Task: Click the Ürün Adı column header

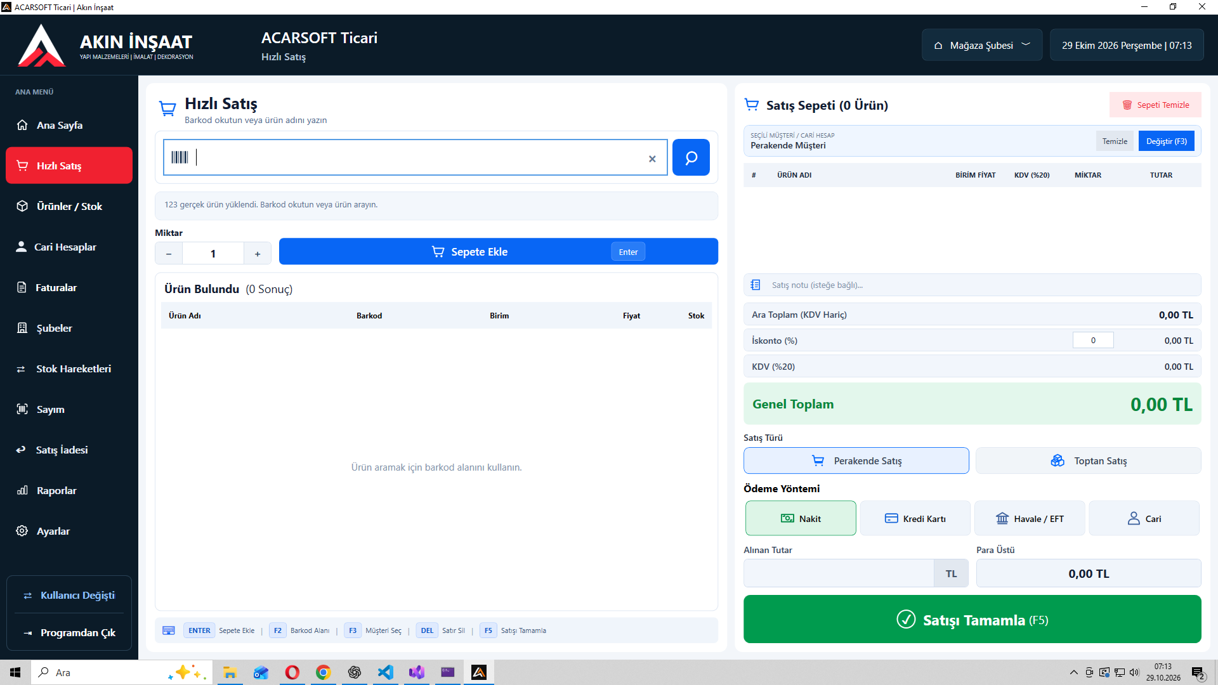Action: tap(185, 315)
